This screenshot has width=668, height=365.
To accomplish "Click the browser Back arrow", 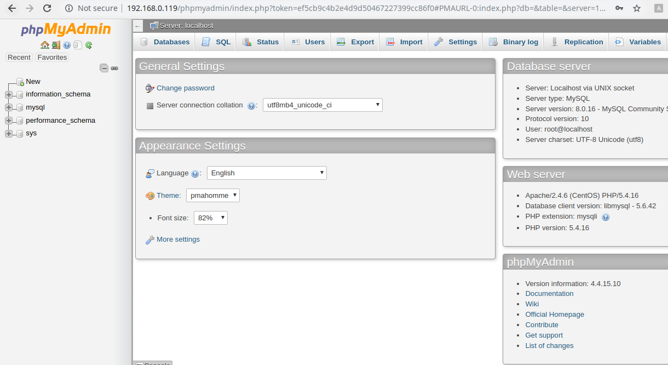I will point(11,8).
